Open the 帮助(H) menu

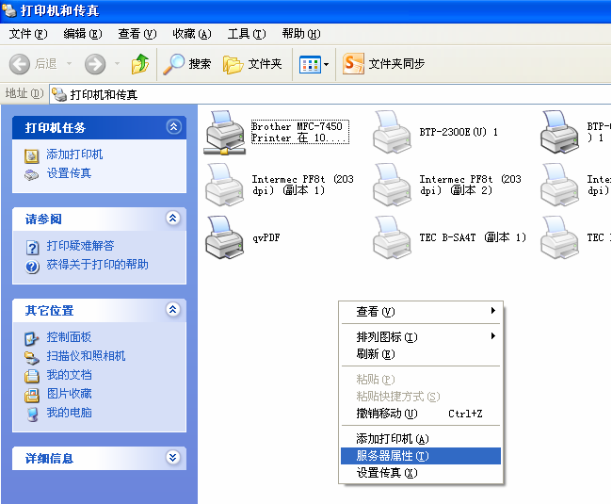pos(301,34)
